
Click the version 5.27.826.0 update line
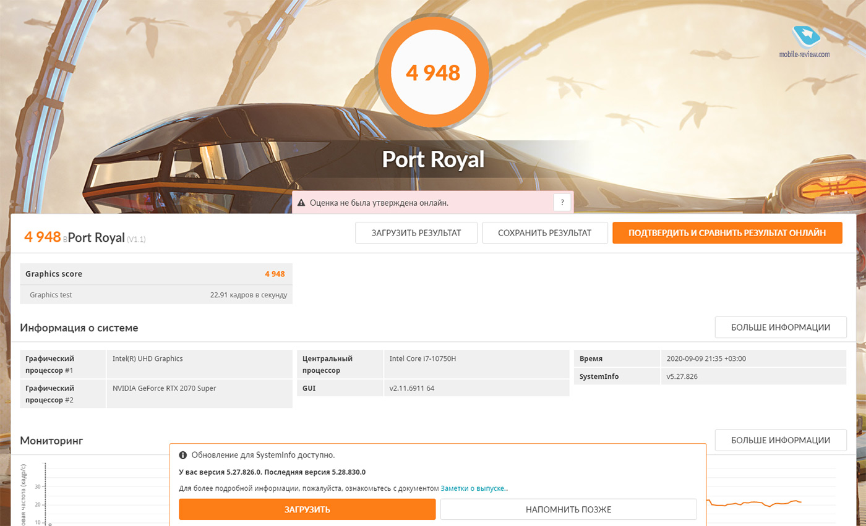pos(272,472)
